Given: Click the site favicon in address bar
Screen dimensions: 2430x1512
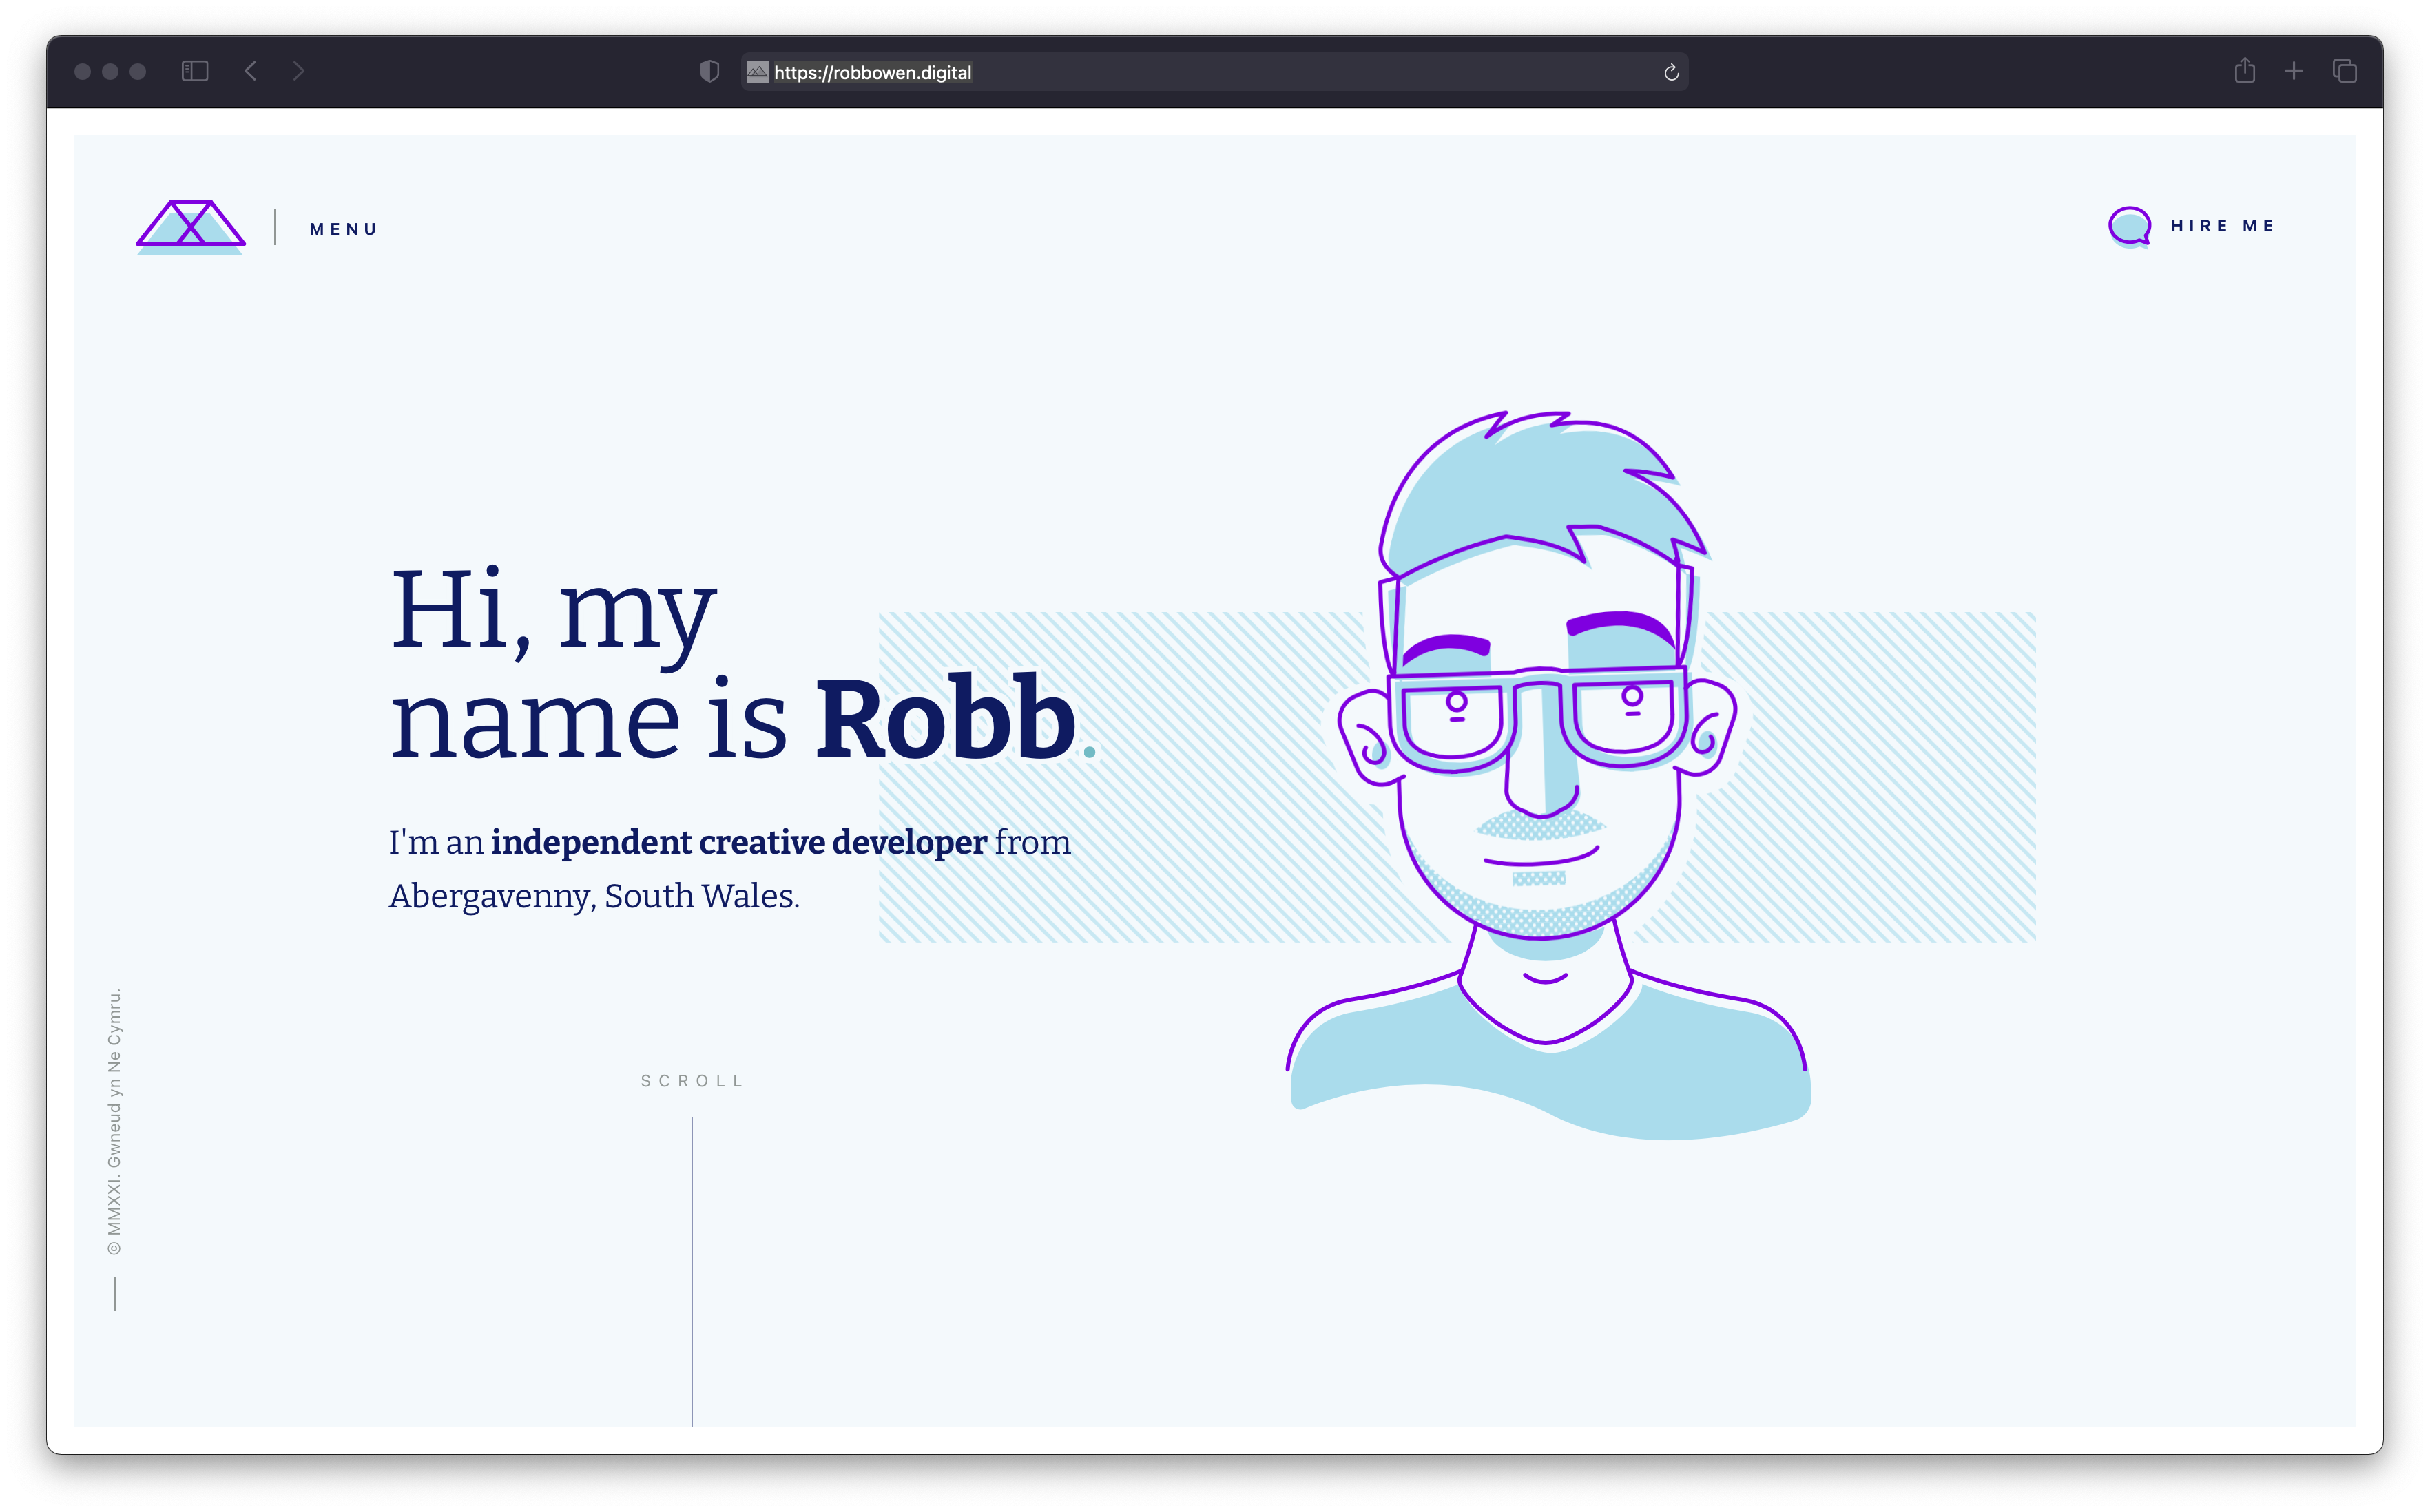Looking at the screenshot, I should point(758,72).
